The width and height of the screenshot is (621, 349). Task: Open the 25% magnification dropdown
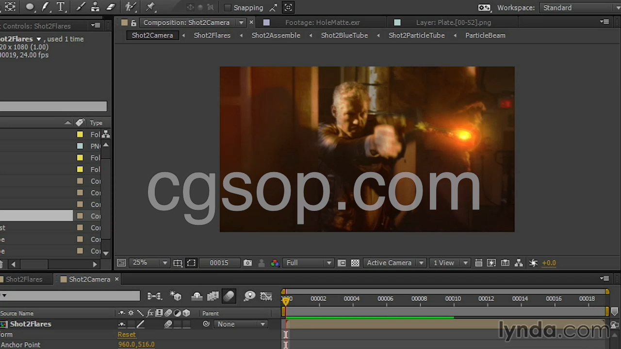click(x=149, y=263)
